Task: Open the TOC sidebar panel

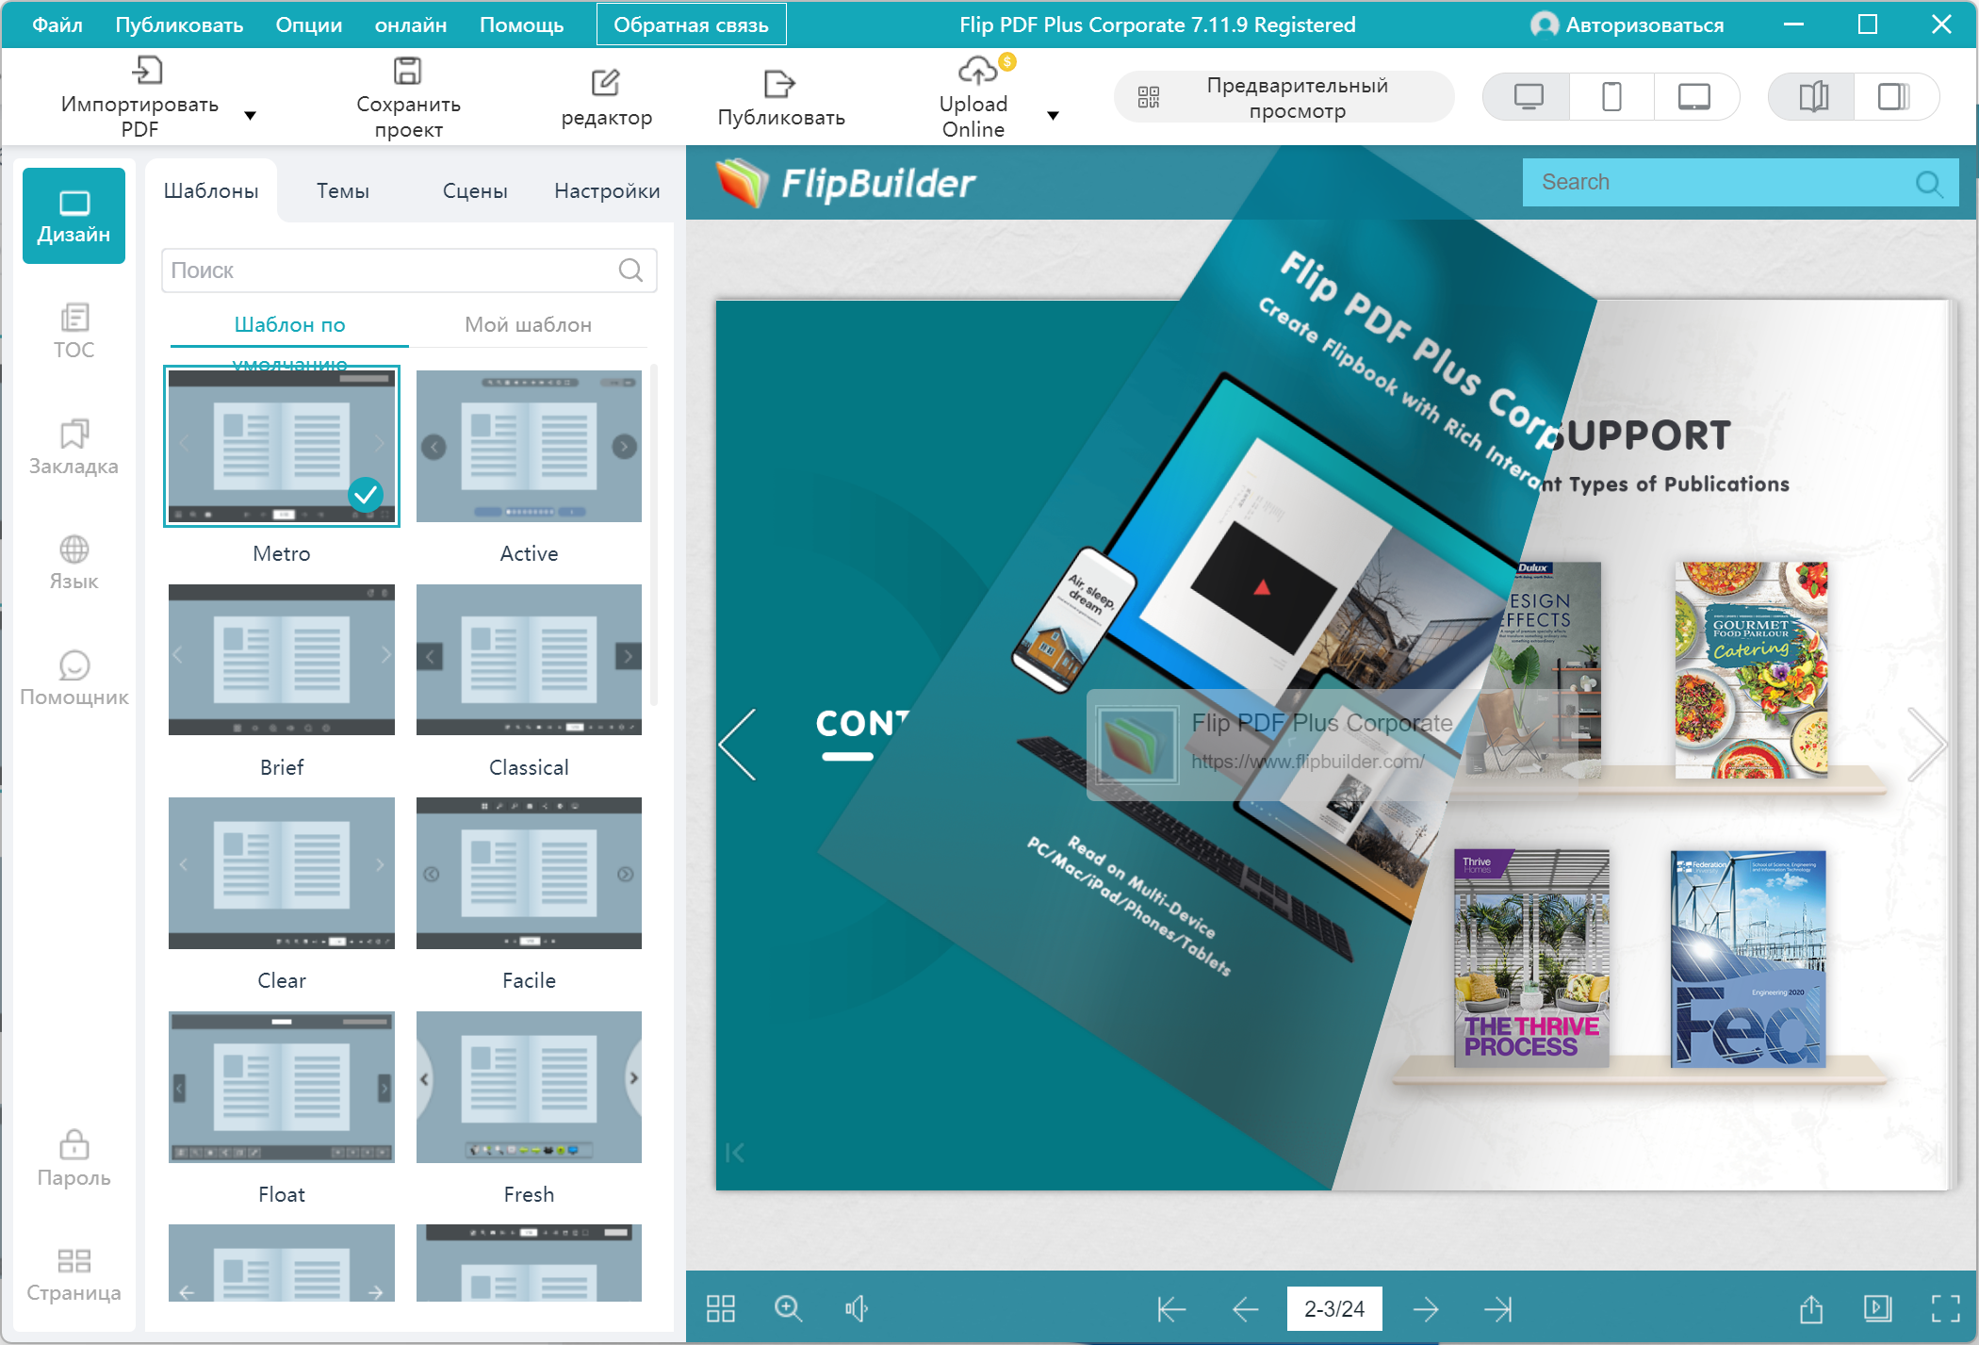Action: 74,331
